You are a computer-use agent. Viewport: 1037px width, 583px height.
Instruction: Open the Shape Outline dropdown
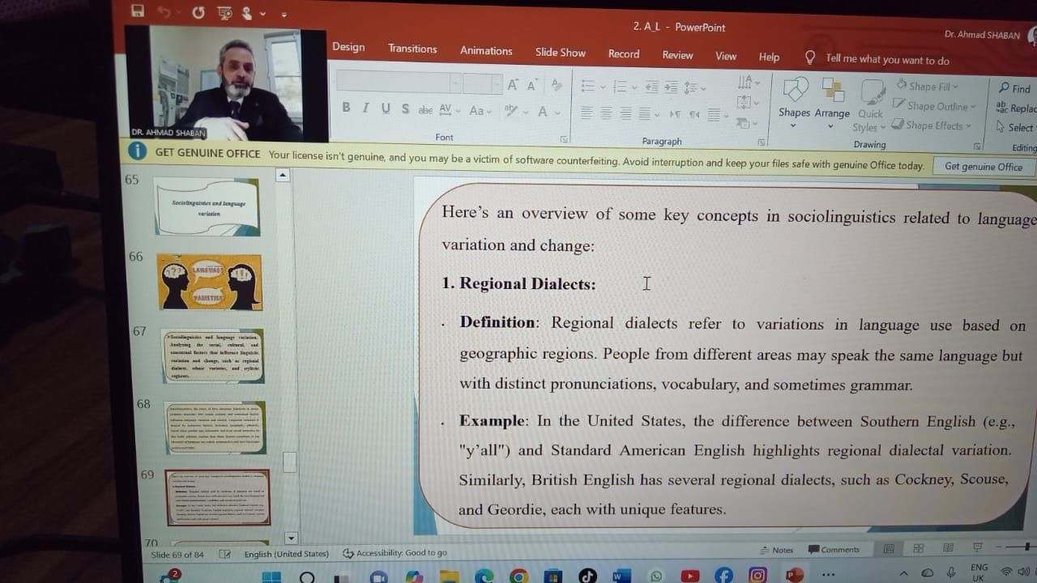click(x=936, y=106)
